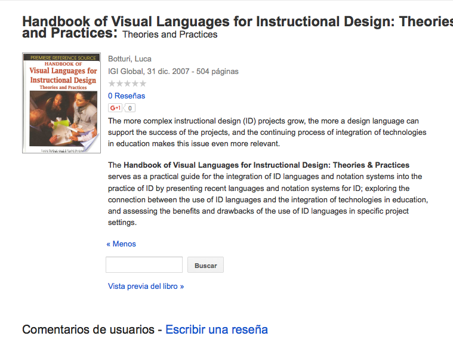The width and height of the screenshot is (453, 342).
Task: Click the third rating star
Action: (x=127, y=84)
